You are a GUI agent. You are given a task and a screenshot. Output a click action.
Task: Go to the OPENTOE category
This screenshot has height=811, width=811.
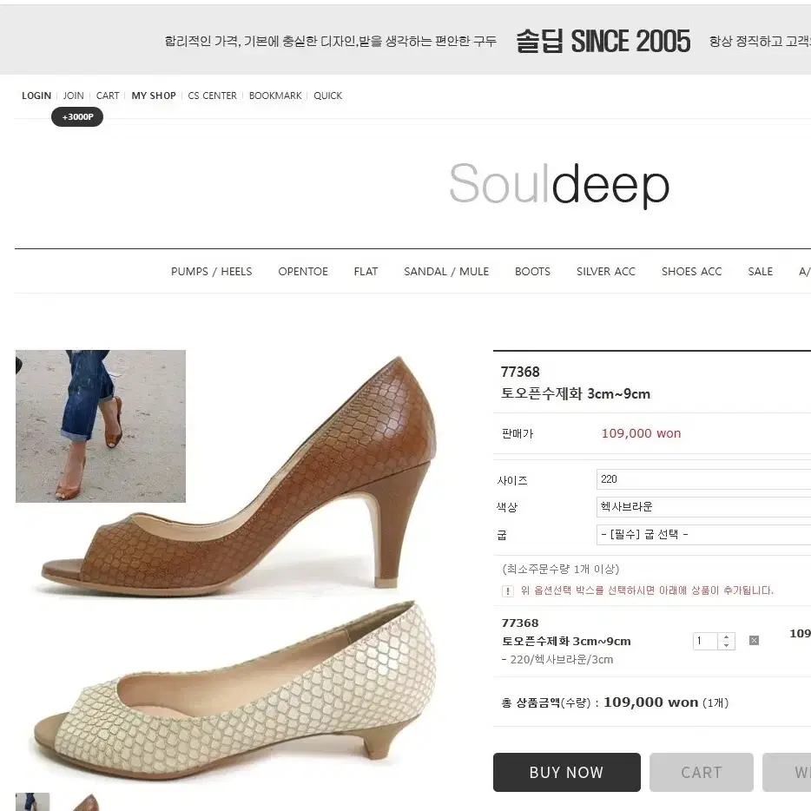303,272
